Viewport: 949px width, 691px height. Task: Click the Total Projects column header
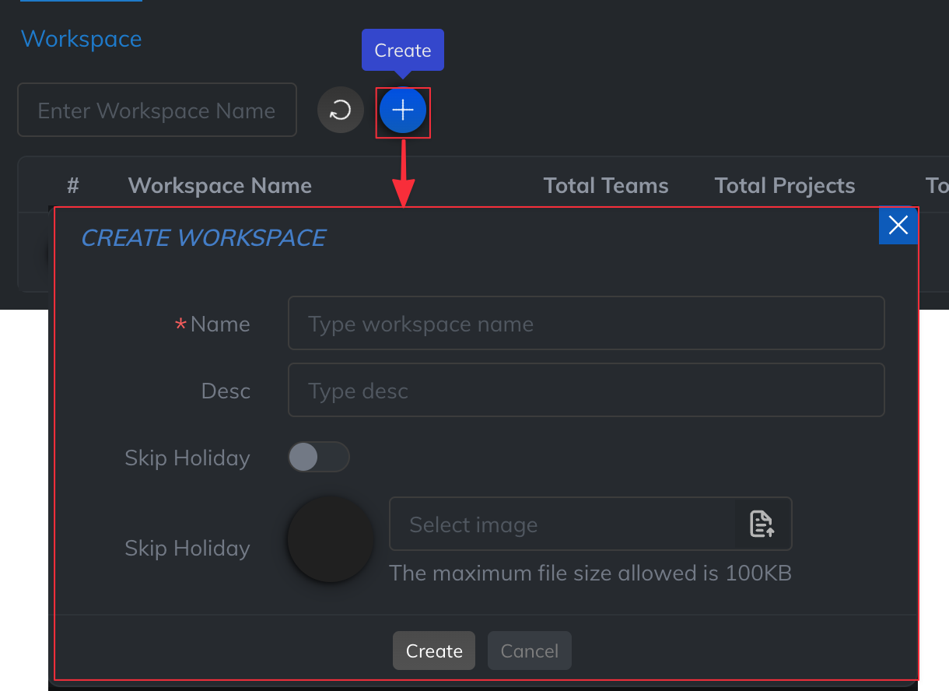pyautogui.click(x=784, y=186)
